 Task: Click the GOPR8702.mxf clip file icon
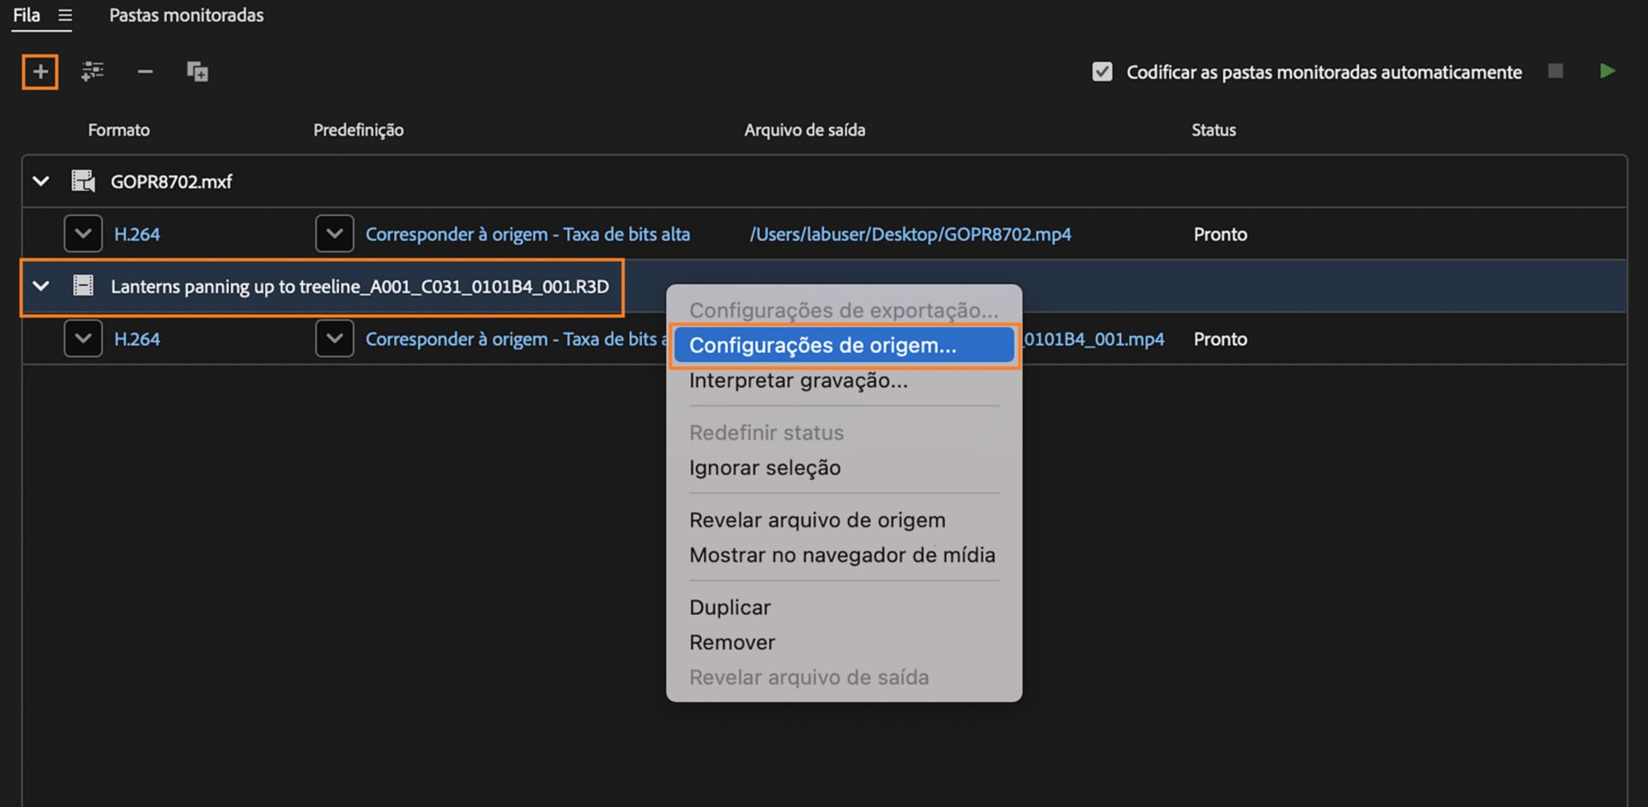click(x=83, y=181)
